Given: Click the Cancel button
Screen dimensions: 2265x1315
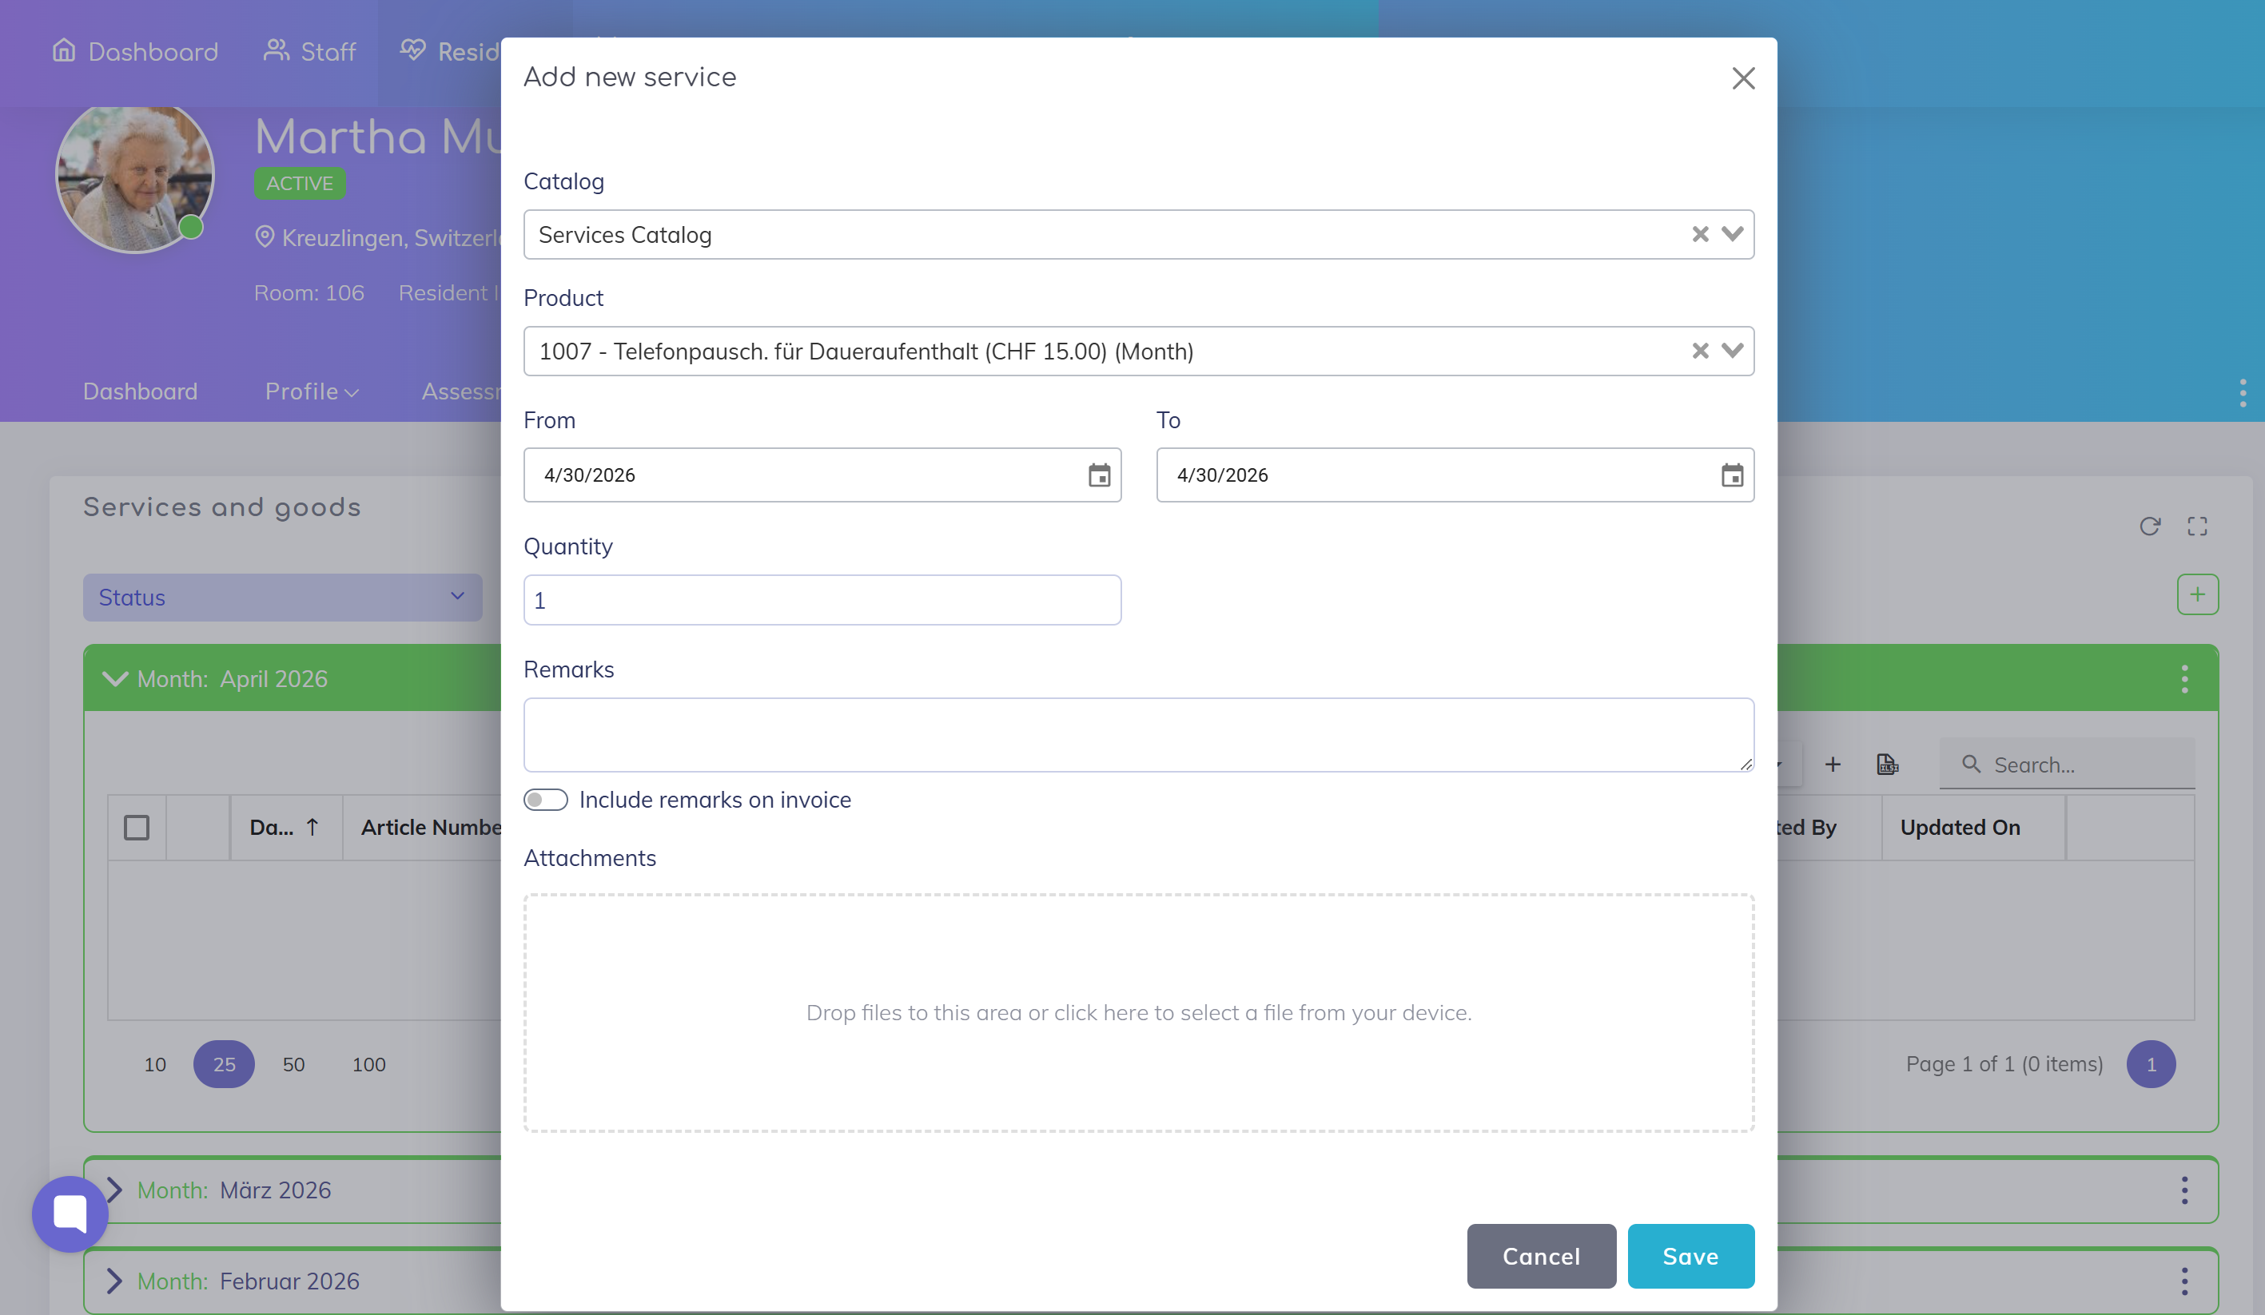Looking at the screenshot, I should [1541, 1256].
